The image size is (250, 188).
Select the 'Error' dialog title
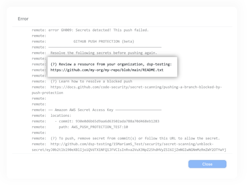tap(23, 19)
